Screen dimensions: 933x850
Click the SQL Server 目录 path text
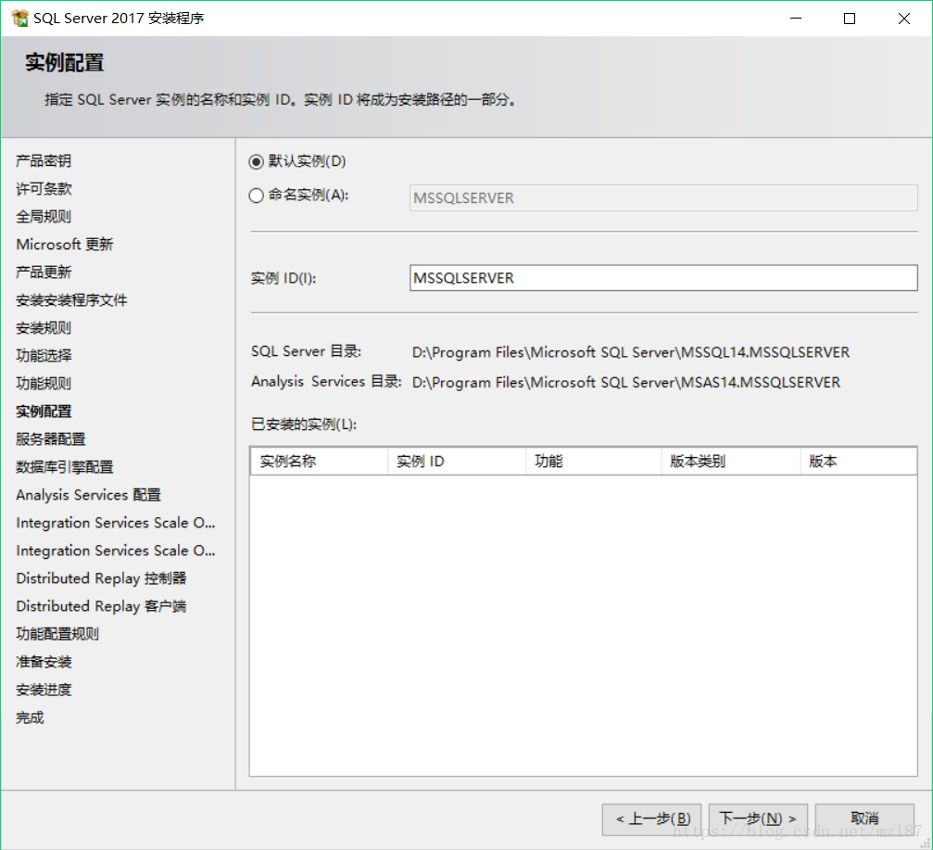(x=631, y=352)
